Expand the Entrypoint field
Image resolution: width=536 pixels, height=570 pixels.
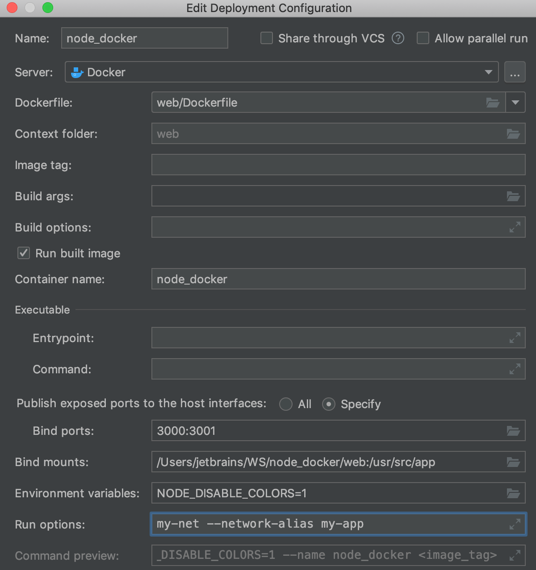tap(515, 338)
